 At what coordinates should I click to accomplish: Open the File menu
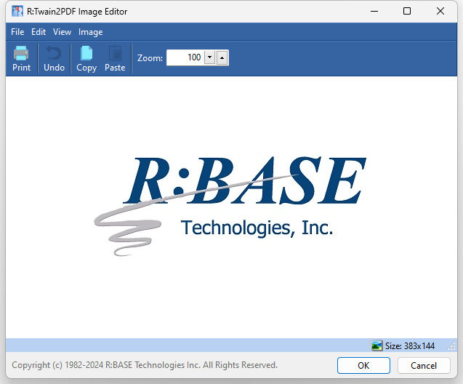17,32
